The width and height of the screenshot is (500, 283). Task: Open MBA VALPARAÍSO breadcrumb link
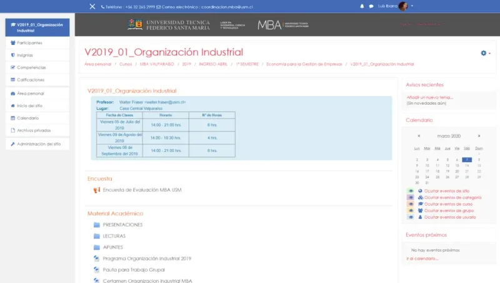(x=157, y=64)
